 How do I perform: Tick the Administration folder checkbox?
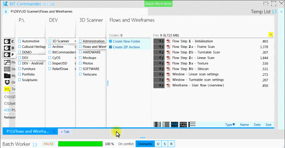[80, 41]
